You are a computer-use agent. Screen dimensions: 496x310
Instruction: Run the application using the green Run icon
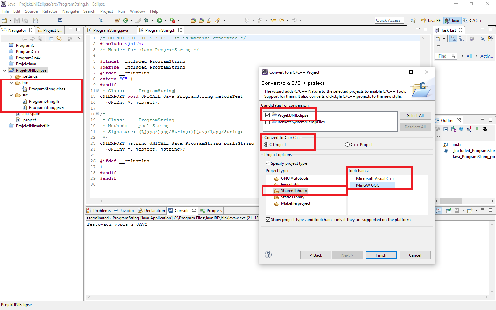tap(159, 20)
